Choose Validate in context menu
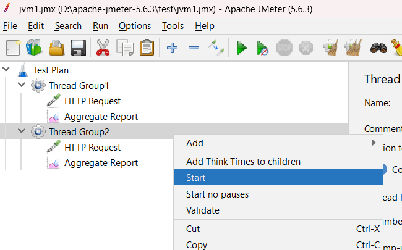This screenshot has width=402, height=250. pyautogui.click(x=278, y=210)
